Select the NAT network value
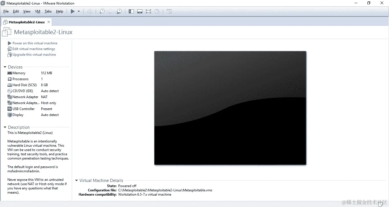This screenshot has height=207, width=389. coord(44,97)
